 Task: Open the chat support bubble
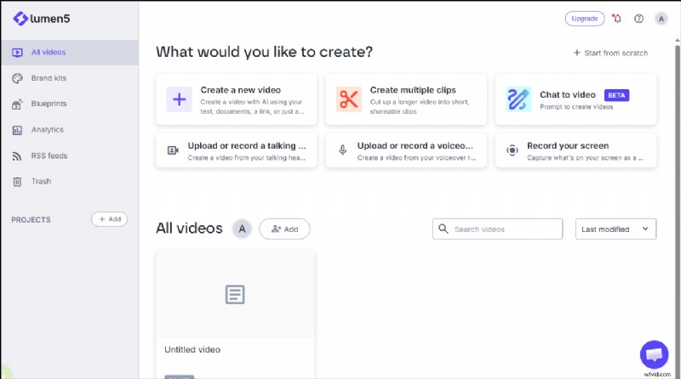click(654, 354)
